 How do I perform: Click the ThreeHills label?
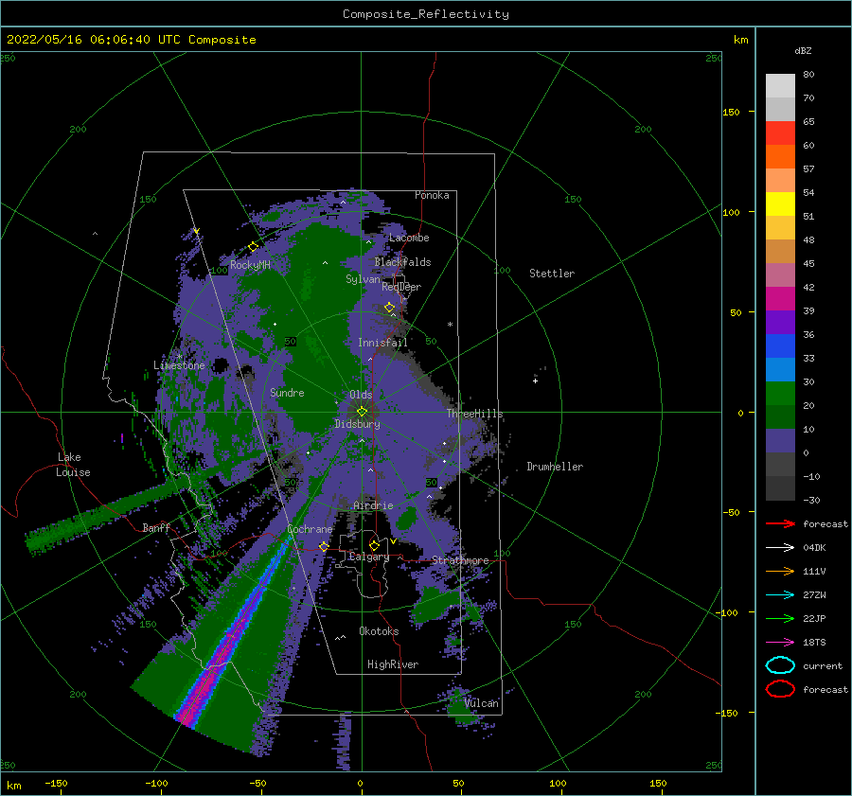474,414
